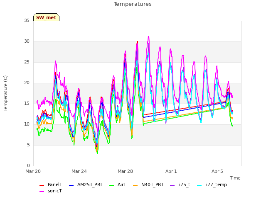Click the NR01_PRT legend label

pyautogui.click(x=153, y=184)
